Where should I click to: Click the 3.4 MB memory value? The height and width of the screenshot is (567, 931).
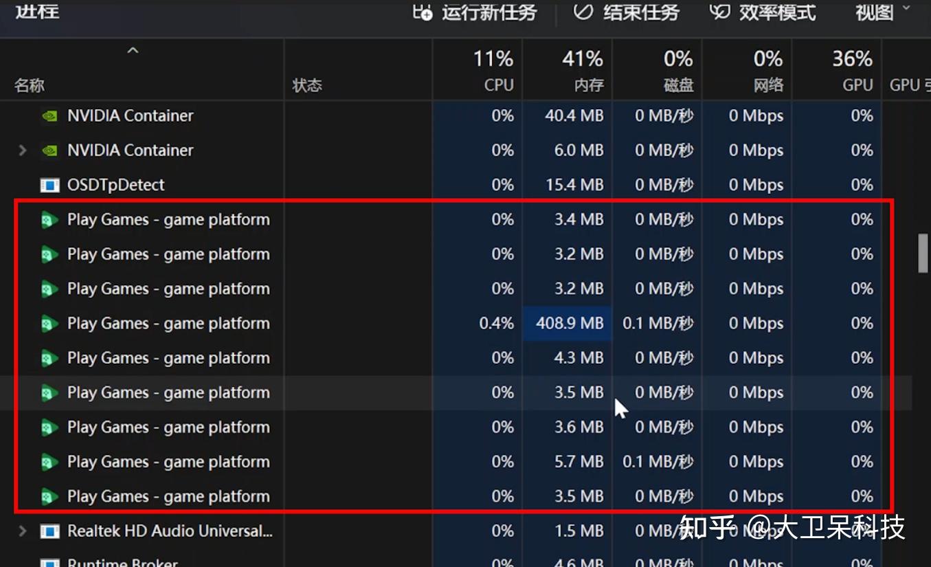tap(579, 220)
